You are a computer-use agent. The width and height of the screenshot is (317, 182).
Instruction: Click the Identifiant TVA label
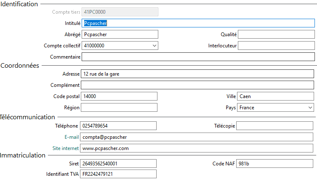pos(62,174)
